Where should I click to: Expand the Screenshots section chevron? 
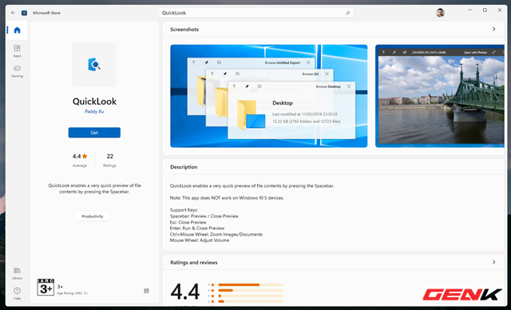493,30
